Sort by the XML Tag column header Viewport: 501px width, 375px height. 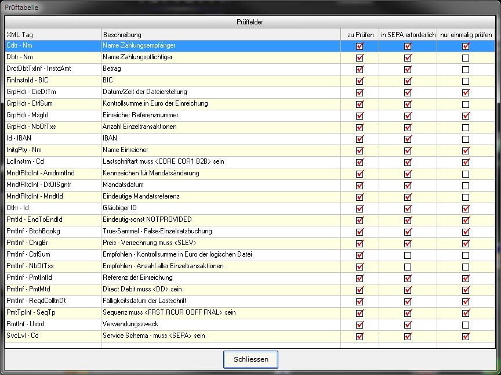(x=53, y=35)
